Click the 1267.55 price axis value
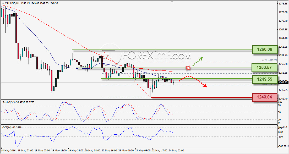This screenshot has height=154, width=289. [283, 30]
